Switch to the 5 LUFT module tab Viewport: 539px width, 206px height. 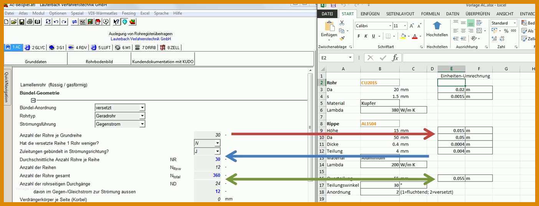(x=101, y=48)
